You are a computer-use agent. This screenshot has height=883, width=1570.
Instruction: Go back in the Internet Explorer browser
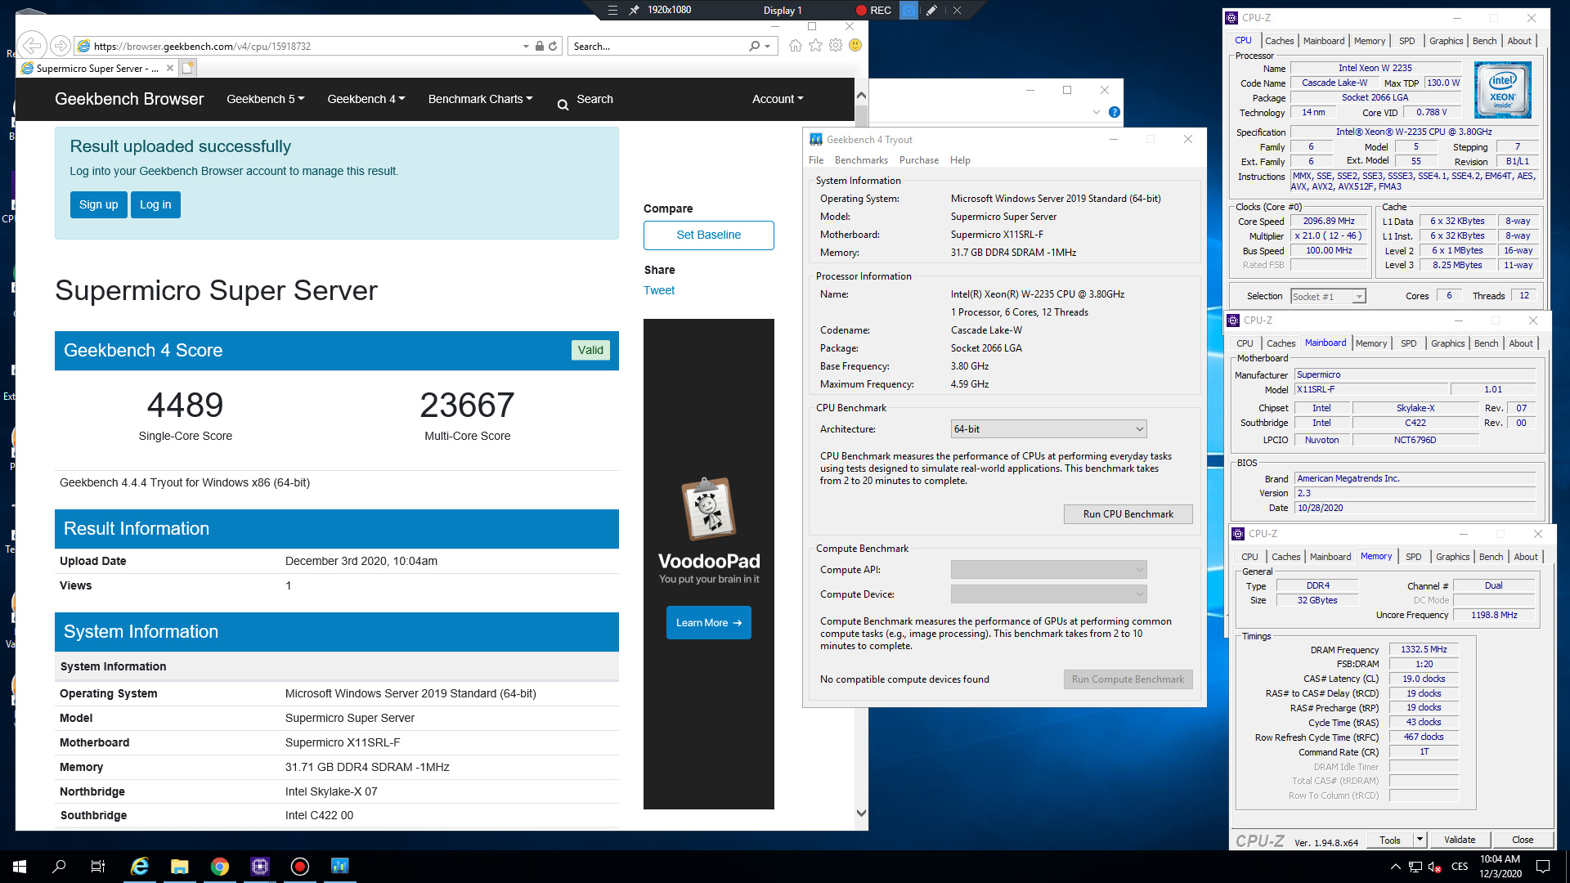tap(31, 46)
